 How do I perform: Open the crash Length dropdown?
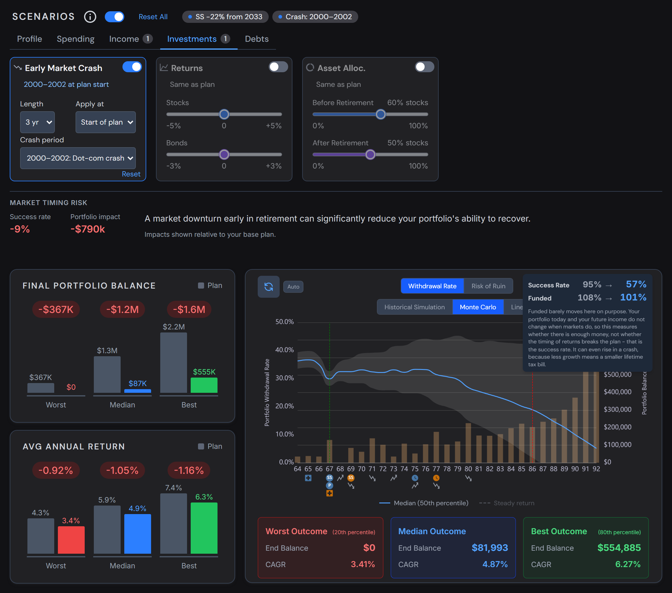[37, 122]
